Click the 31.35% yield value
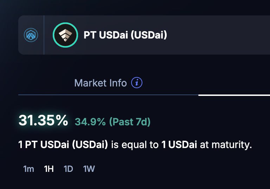The width and height of the screenshot is (270, 189). 43,121
